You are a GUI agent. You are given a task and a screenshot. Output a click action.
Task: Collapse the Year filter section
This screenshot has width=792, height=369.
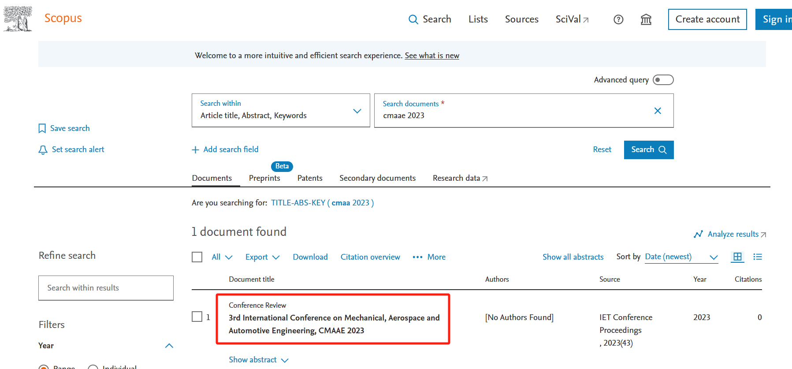[x=169, y=346]
